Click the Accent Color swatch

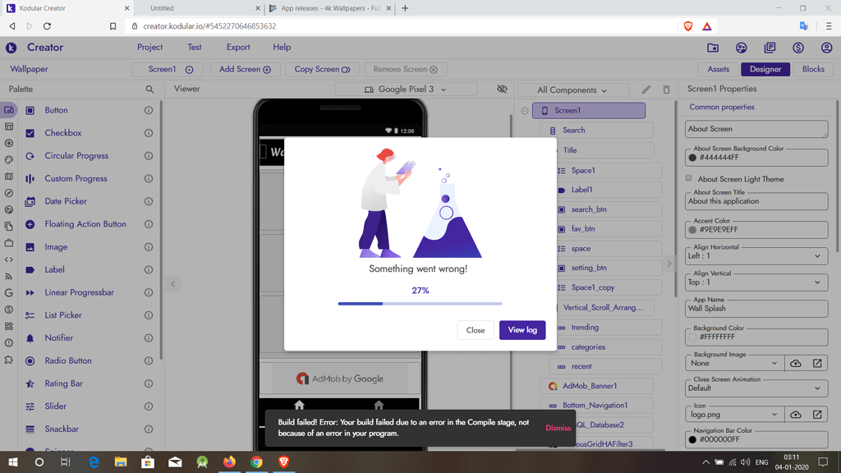tap(692, 230)
